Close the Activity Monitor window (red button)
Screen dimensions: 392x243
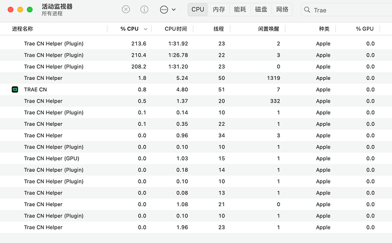pyautogui.click(x=10, y=10)
